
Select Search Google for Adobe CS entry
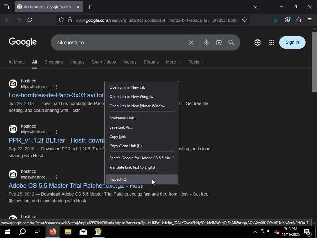[142, 158]
